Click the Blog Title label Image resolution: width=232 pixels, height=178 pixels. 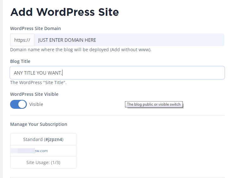point(20,61)
